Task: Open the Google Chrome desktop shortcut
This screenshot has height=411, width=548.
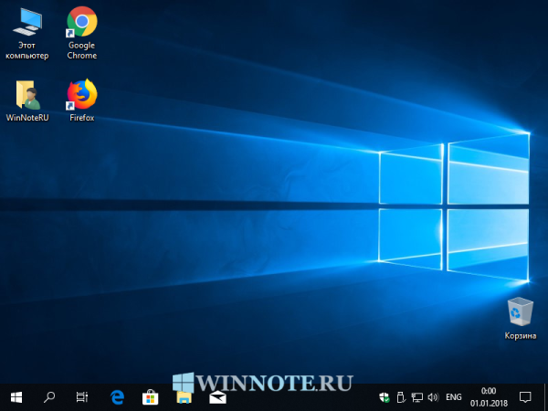Action: pyautogui.click(x=81, y=22)
